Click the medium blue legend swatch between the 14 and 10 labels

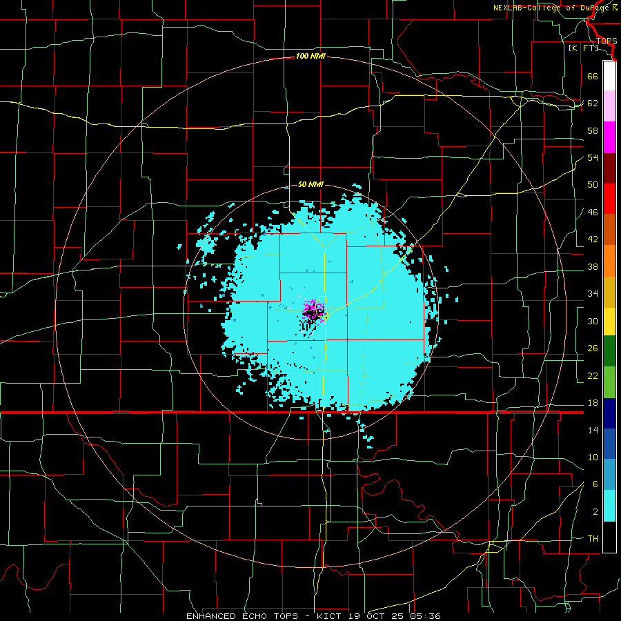click(609, 444)
